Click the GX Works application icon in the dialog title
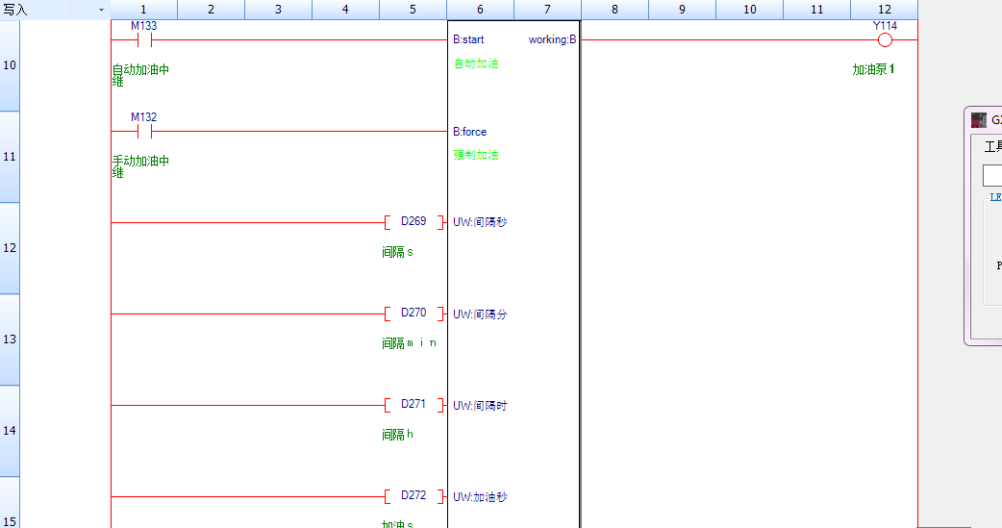 [x=979, y=120]
